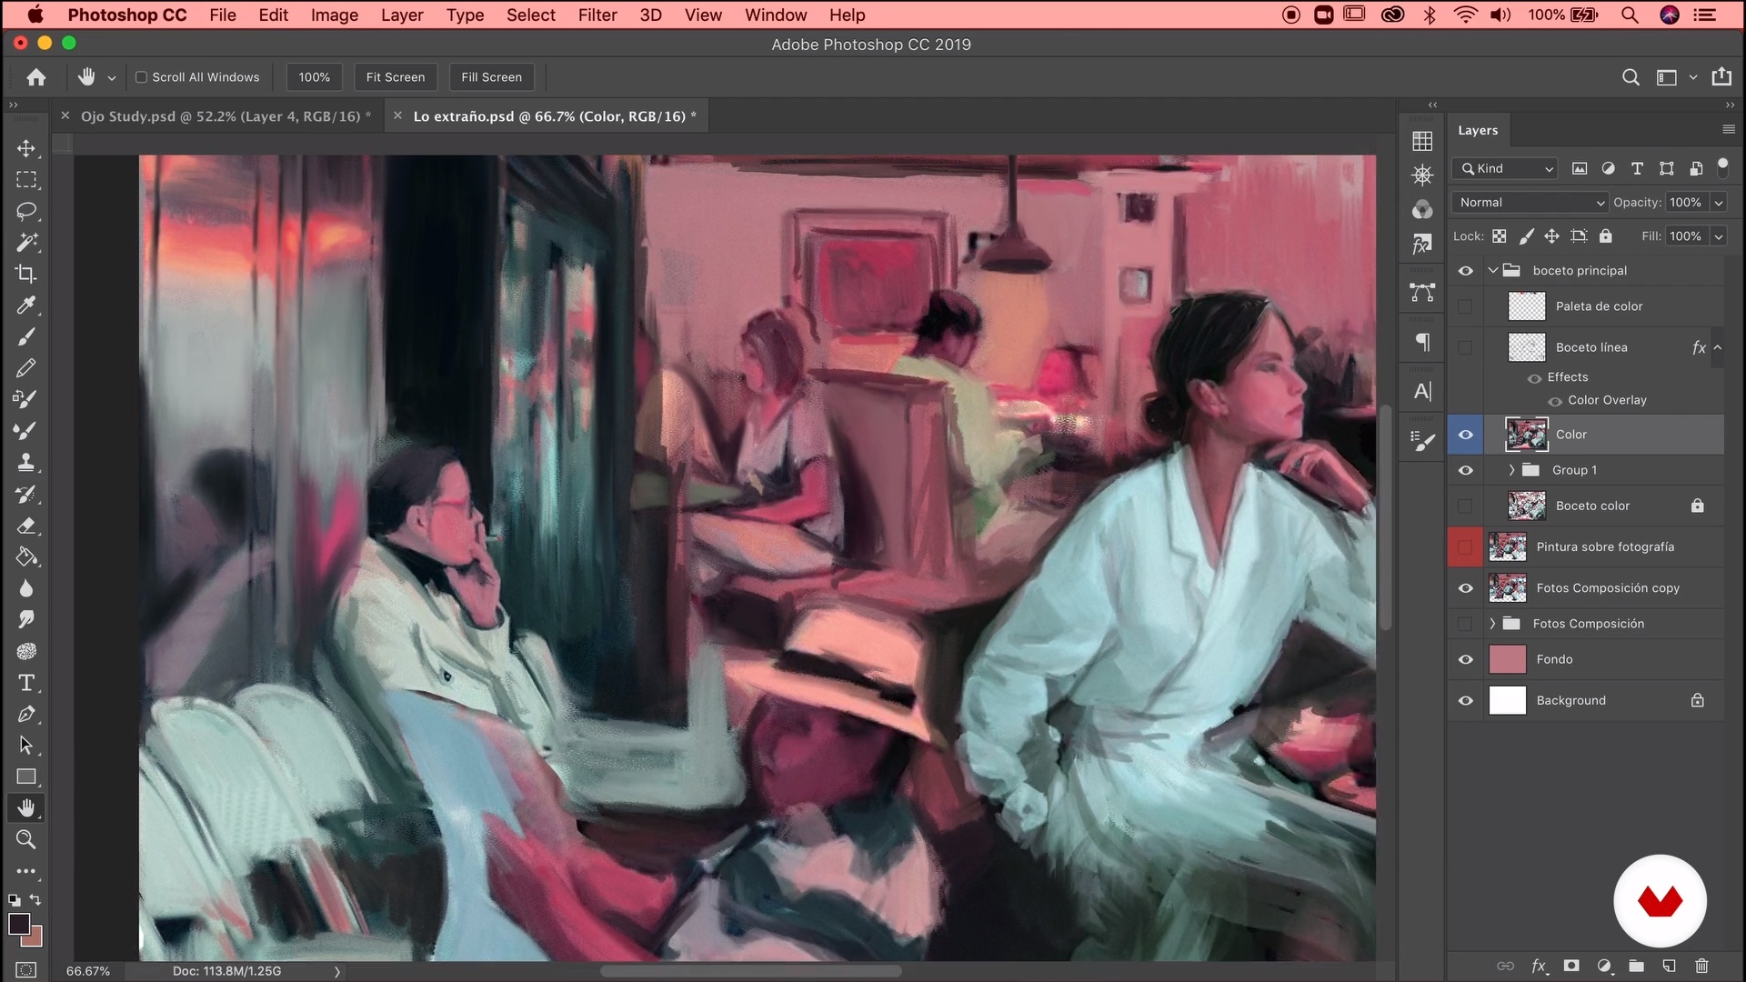Click the Delete layer trash icon
1746x982 pixels.
1701,966
